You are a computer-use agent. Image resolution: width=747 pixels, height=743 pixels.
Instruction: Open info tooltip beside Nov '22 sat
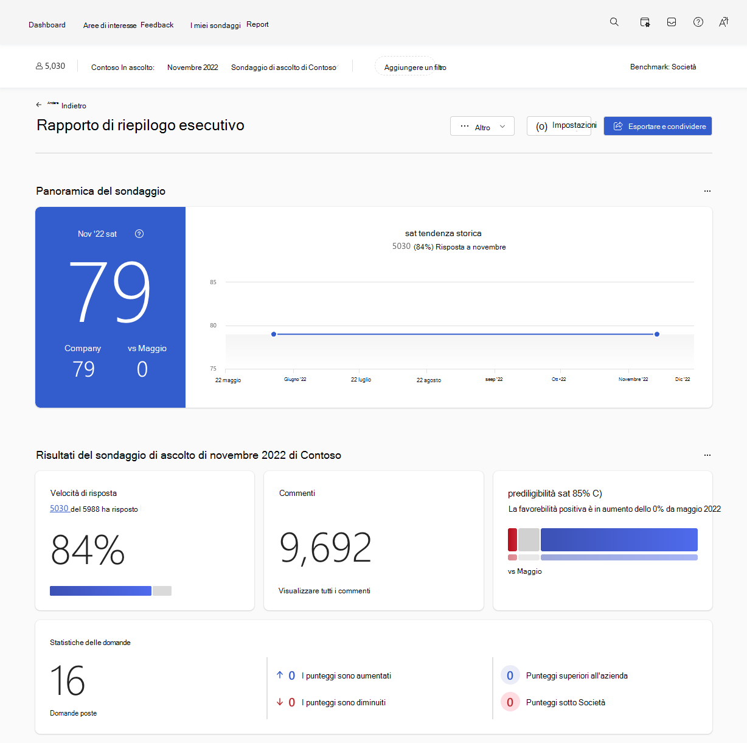139,234
